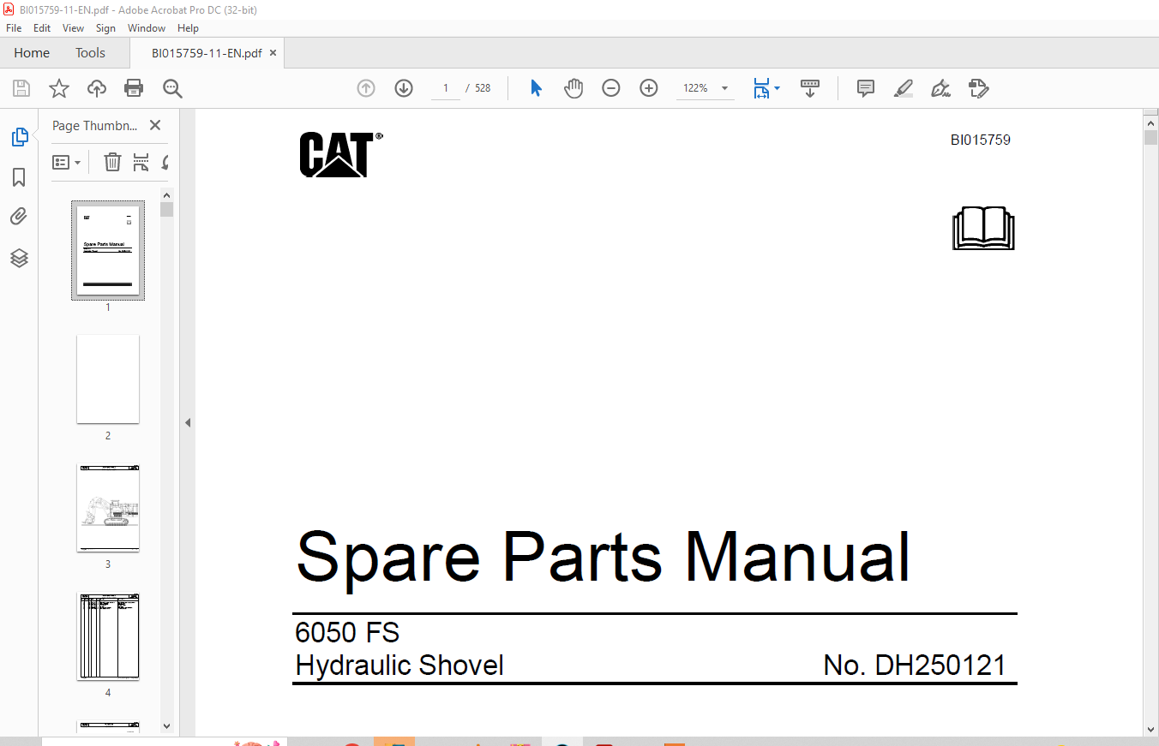Click the 'BI015759' document number text
Viewport: 1159px width, 746px height.
(981, 140)
